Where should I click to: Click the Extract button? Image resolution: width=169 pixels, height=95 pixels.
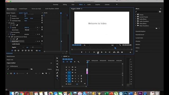[118, 52]
